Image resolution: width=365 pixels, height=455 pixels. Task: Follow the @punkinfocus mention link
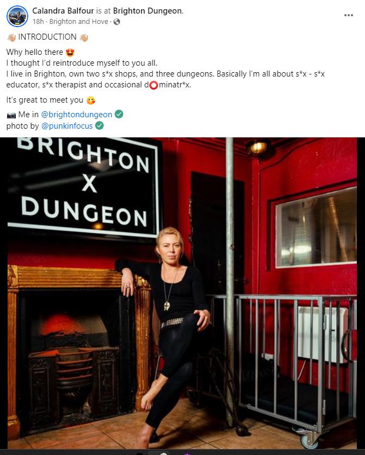(67, 126)
